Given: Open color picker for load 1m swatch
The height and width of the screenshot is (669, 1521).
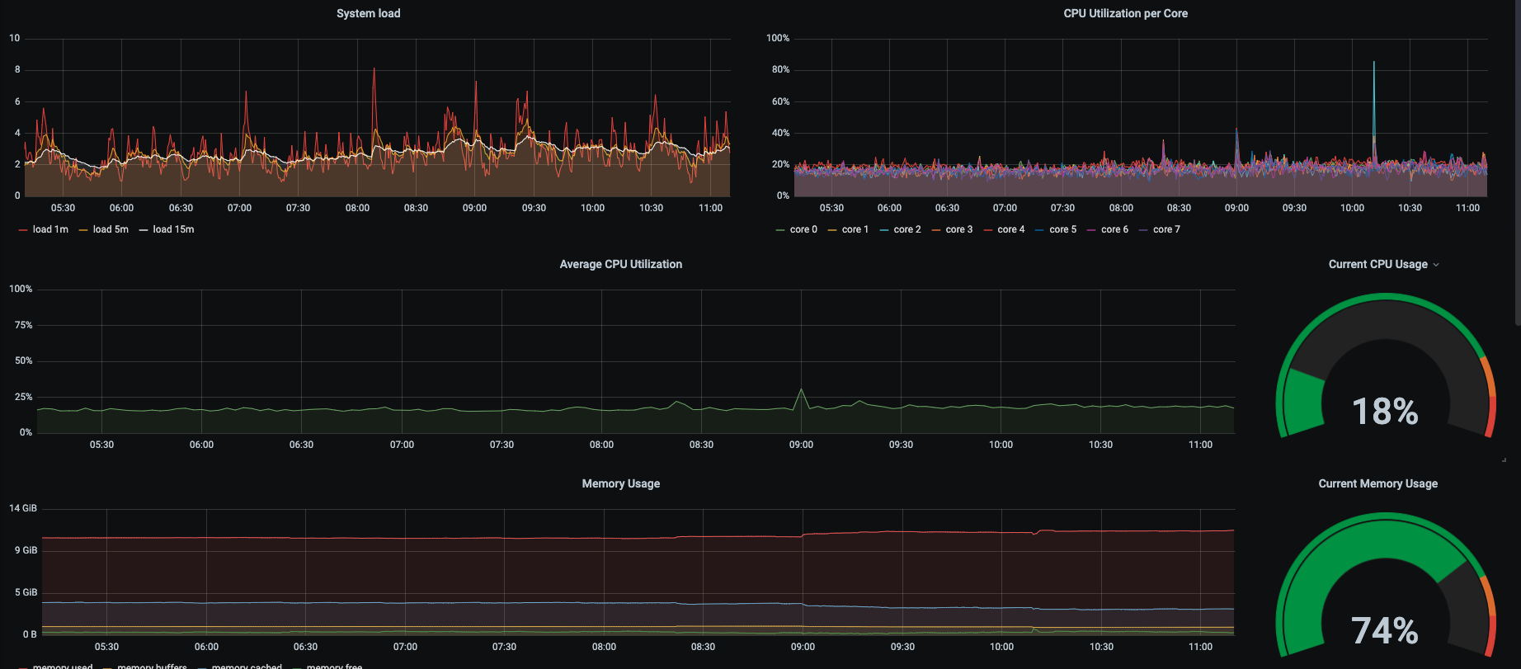Looking at the screenshot, I should [x=23, y=230].
